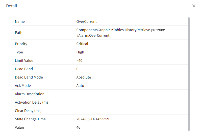The height and width of the screenshot is (136, 200).
Task: Click the Auto ack mode value
Action: (x=80, y=86)
